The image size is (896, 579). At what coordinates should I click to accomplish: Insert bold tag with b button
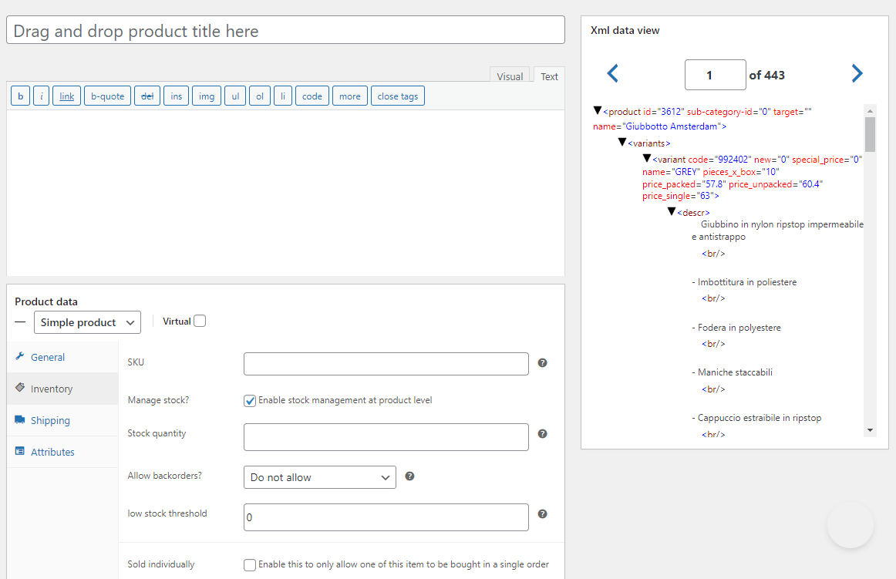pos(21,96)
